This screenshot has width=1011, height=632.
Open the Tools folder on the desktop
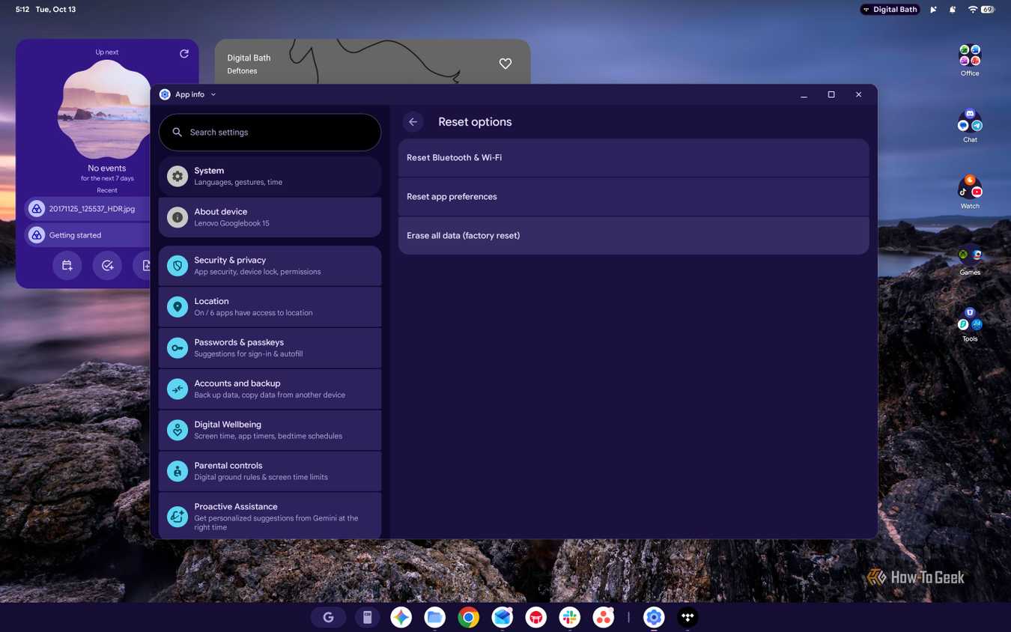click(970, 325)
